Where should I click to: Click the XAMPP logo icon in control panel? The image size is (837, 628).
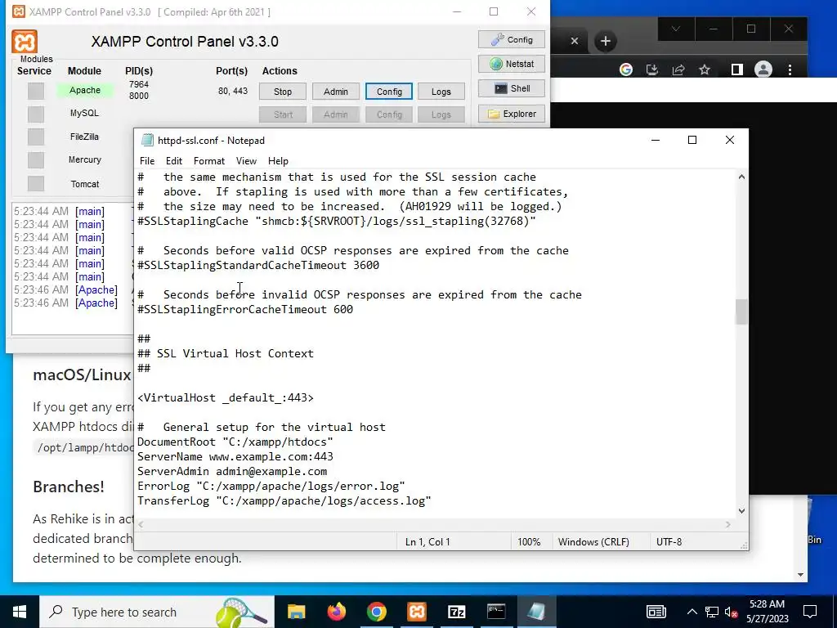click(25, 42)
